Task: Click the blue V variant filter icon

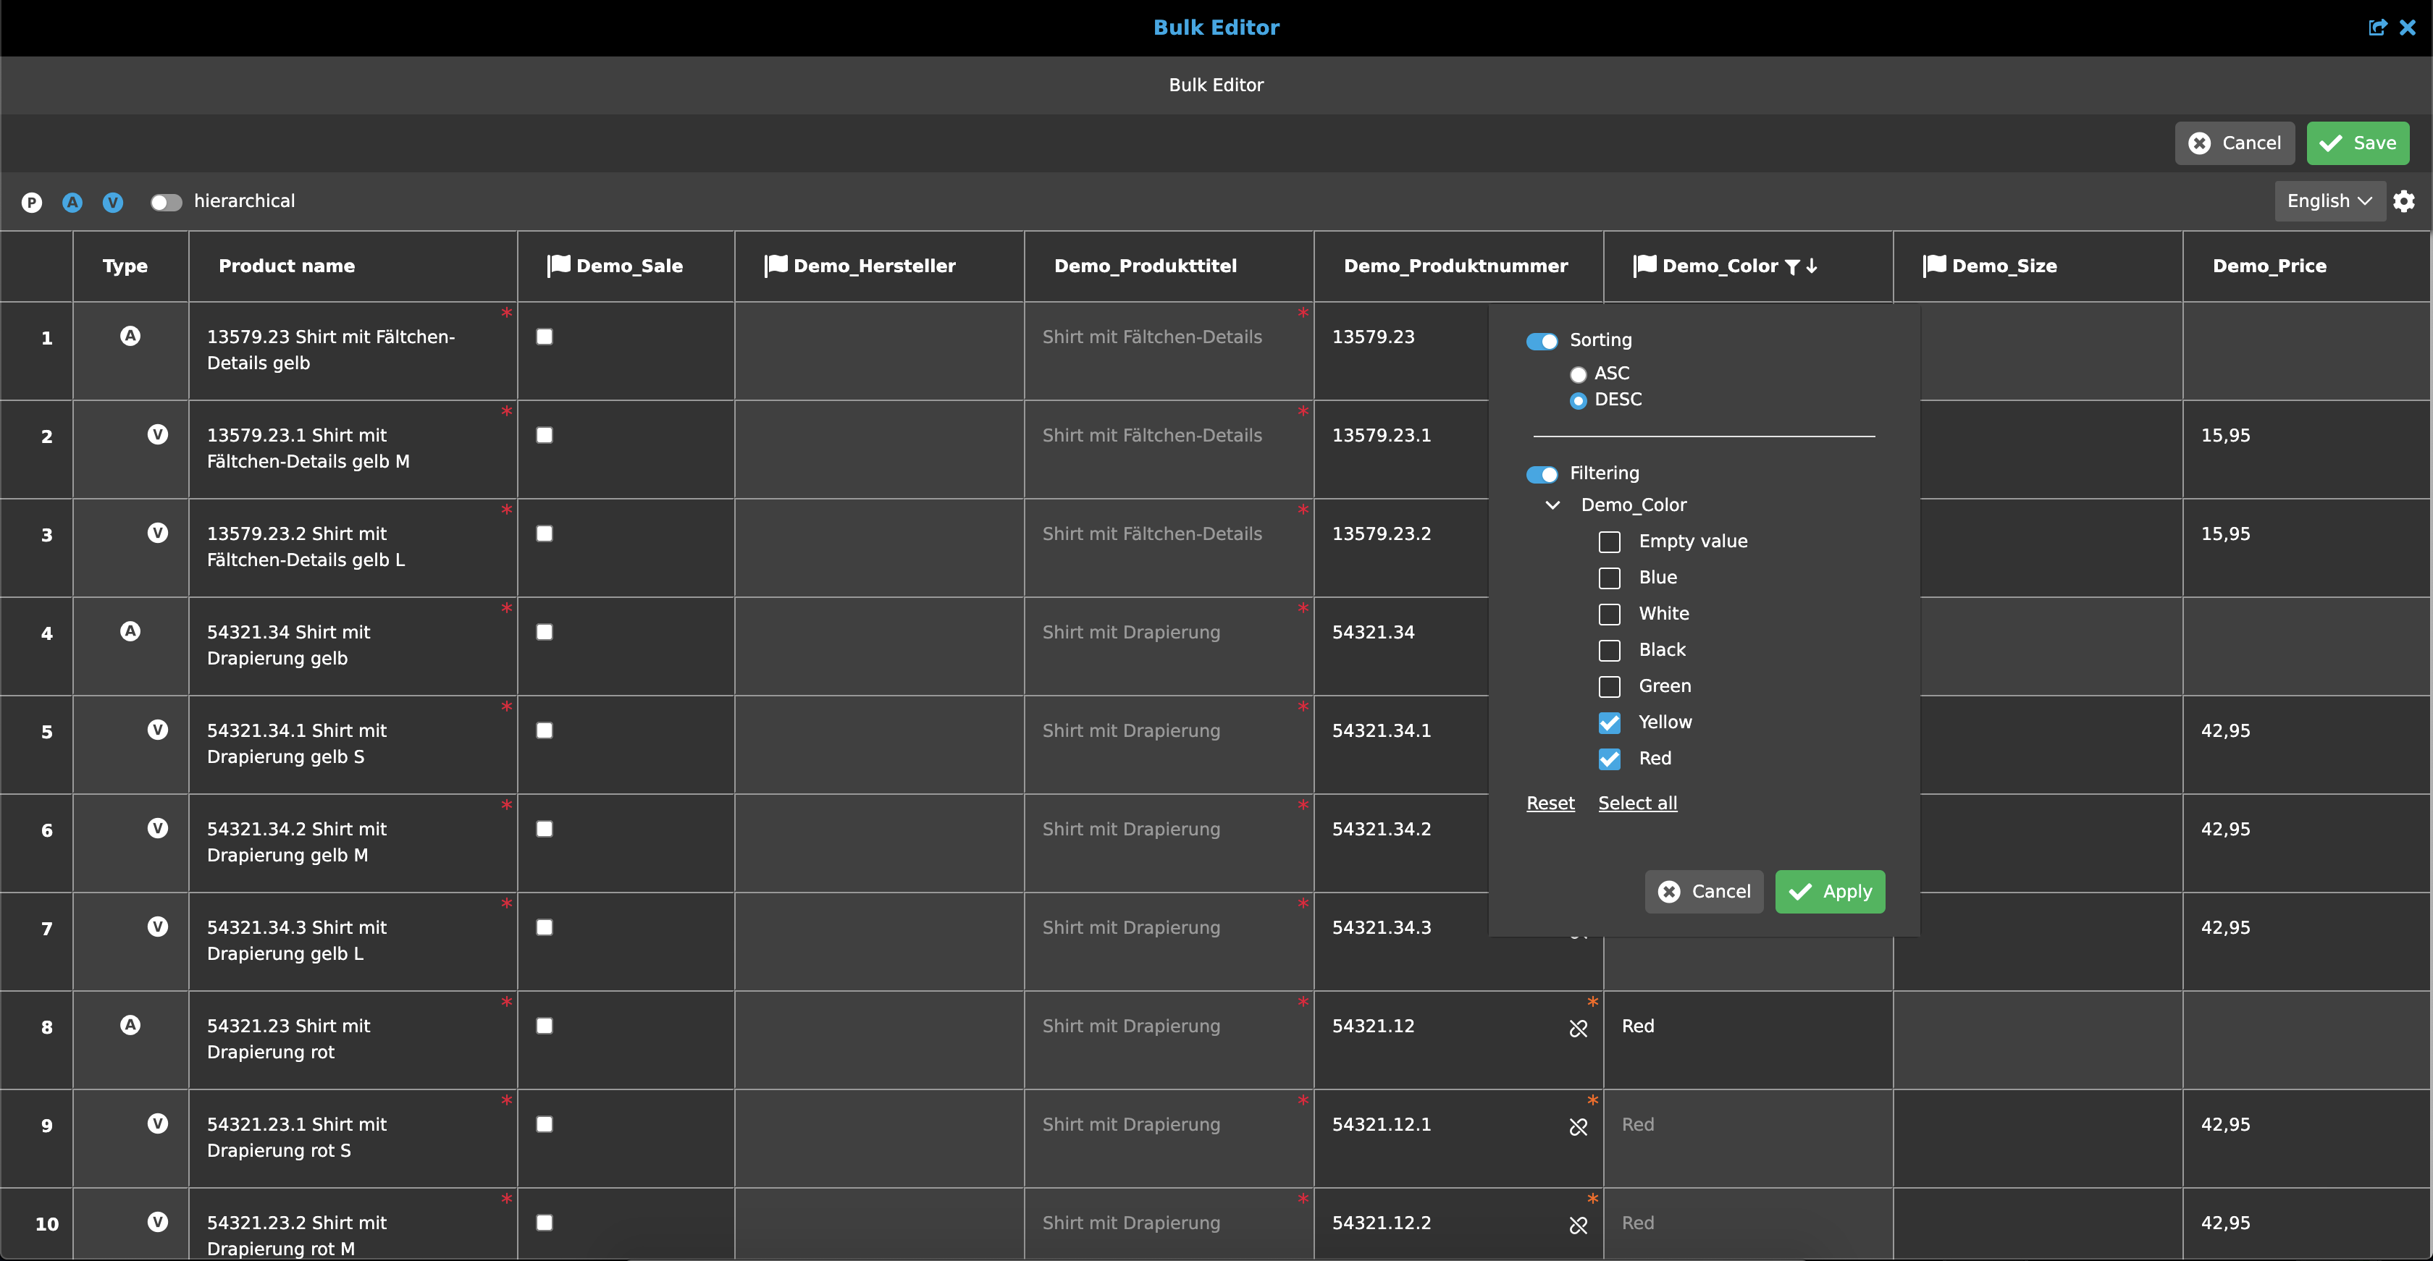Action: [x=114, y=202]
